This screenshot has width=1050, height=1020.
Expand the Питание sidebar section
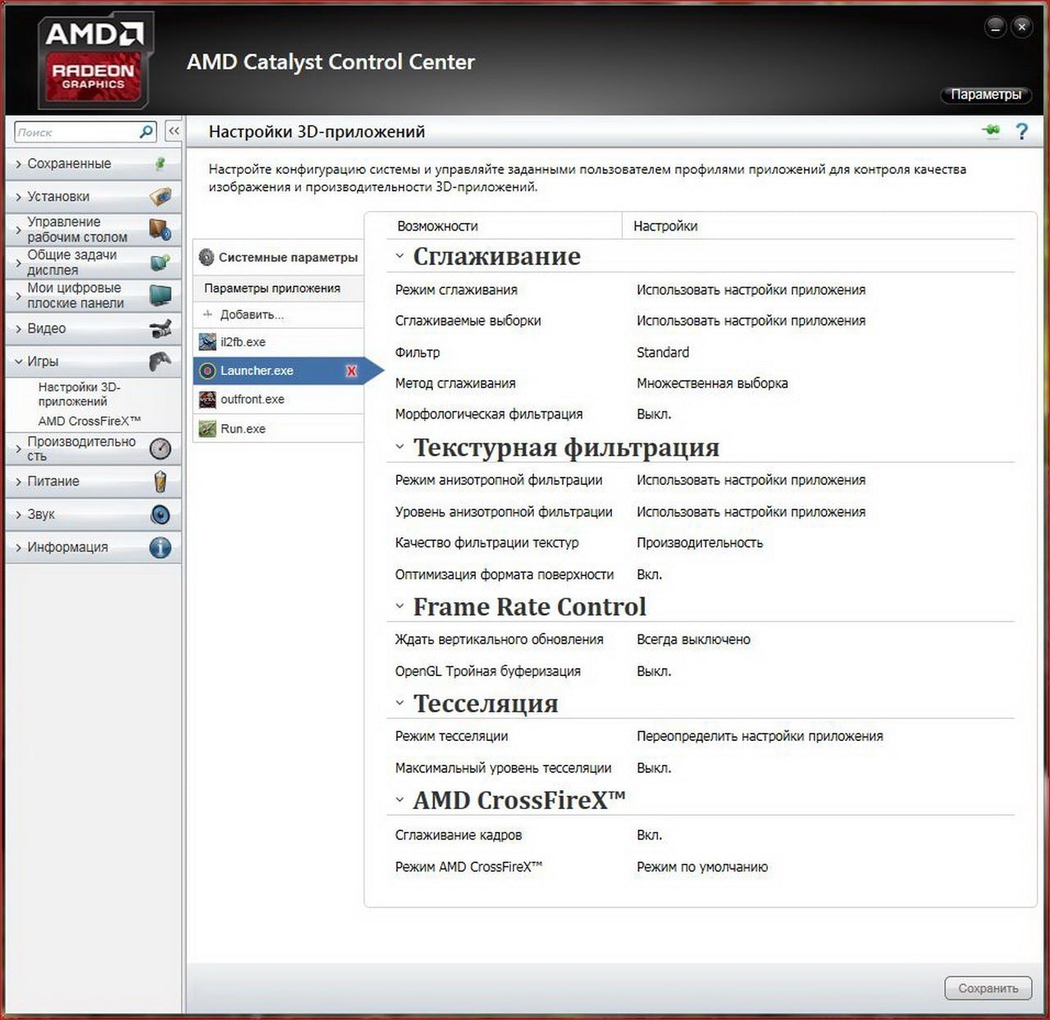[18, 482]
